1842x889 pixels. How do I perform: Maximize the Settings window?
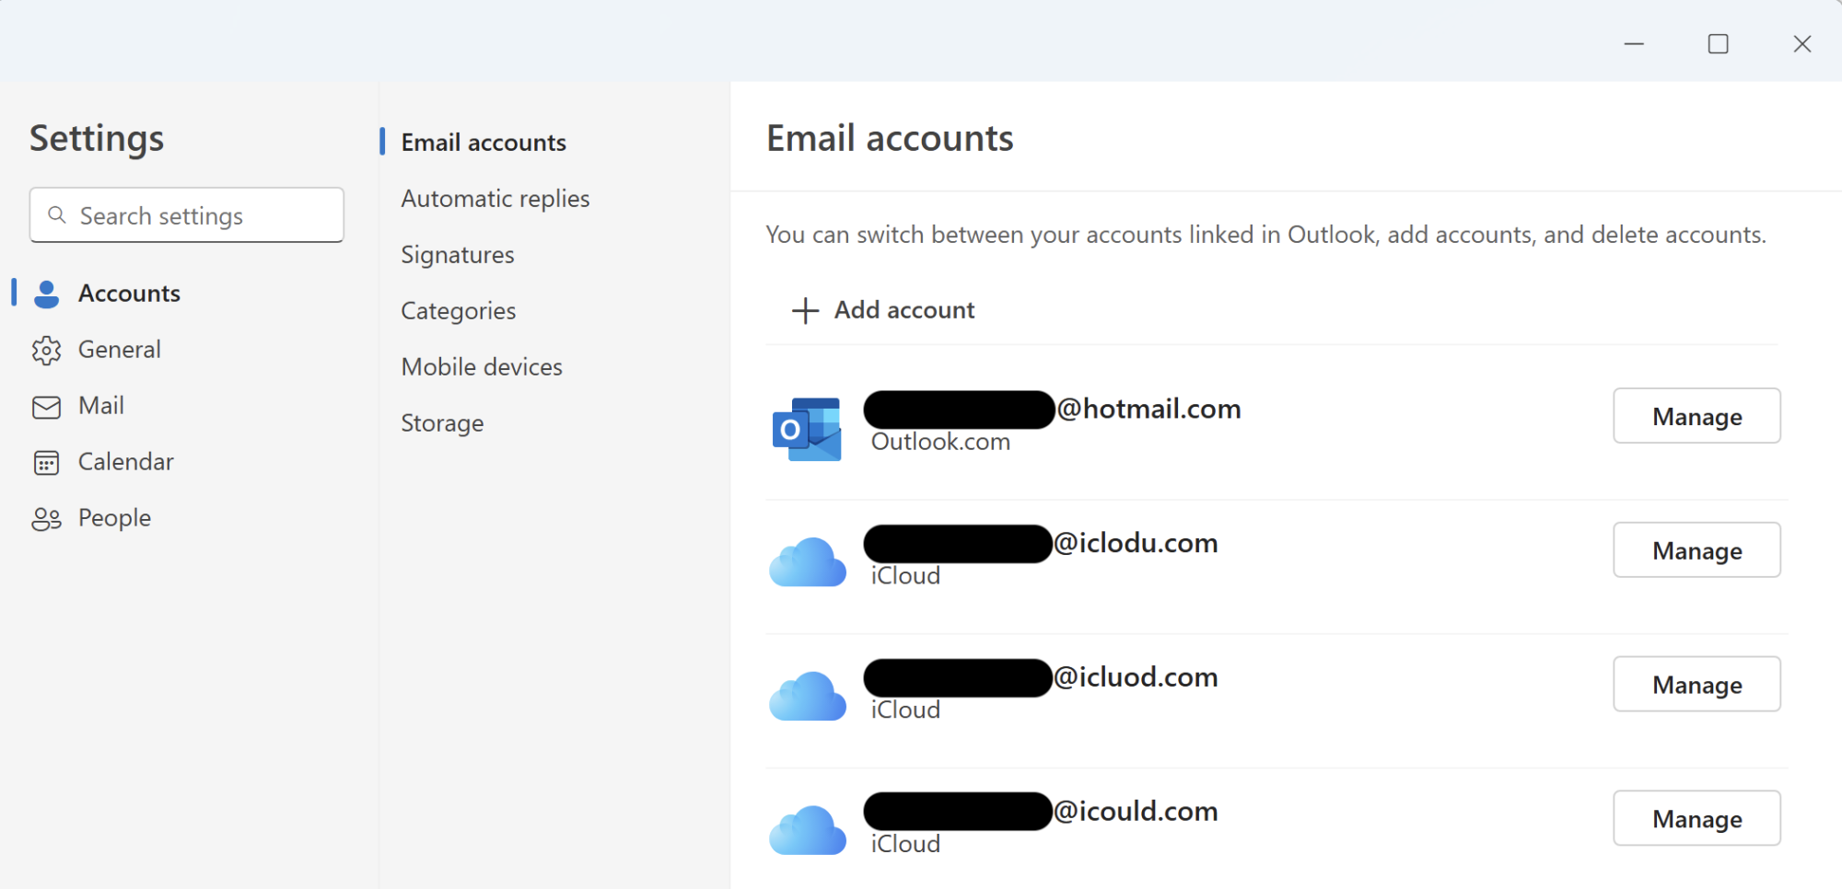pos(1718,43)
